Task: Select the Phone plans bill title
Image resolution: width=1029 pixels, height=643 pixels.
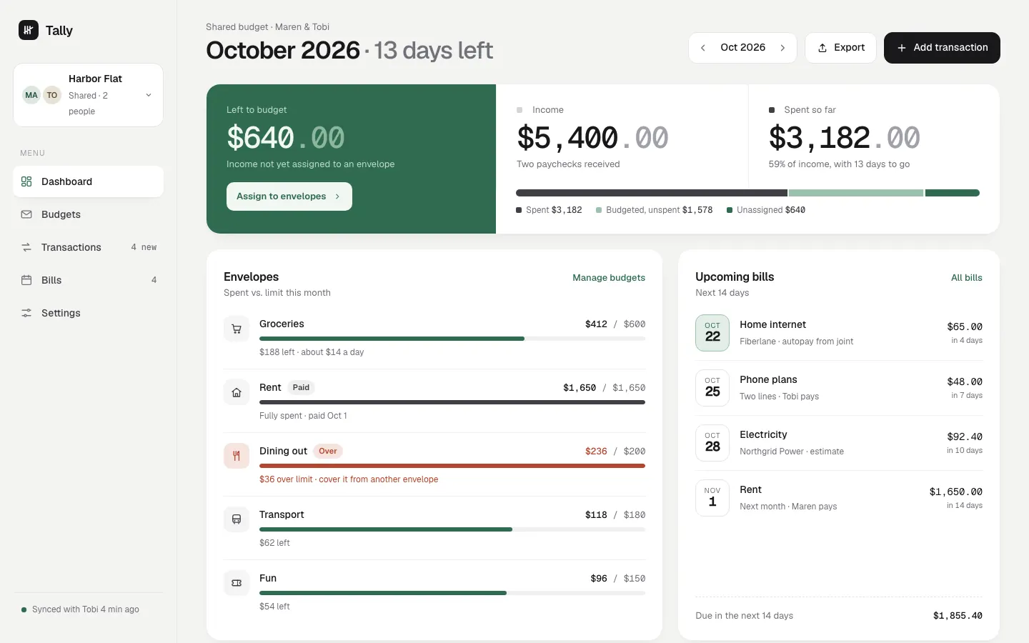Action: click(x=768, y=379)
